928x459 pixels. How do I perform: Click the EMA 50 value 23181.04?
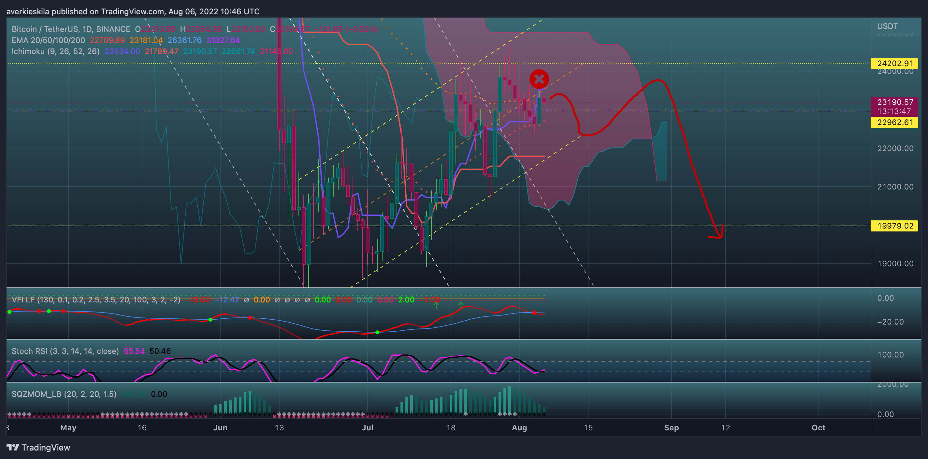[x=146, y=40]
